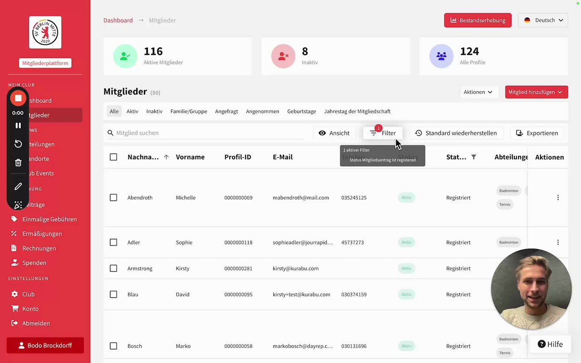Open Club settings gear icon
581x363 pixels.
15,294
